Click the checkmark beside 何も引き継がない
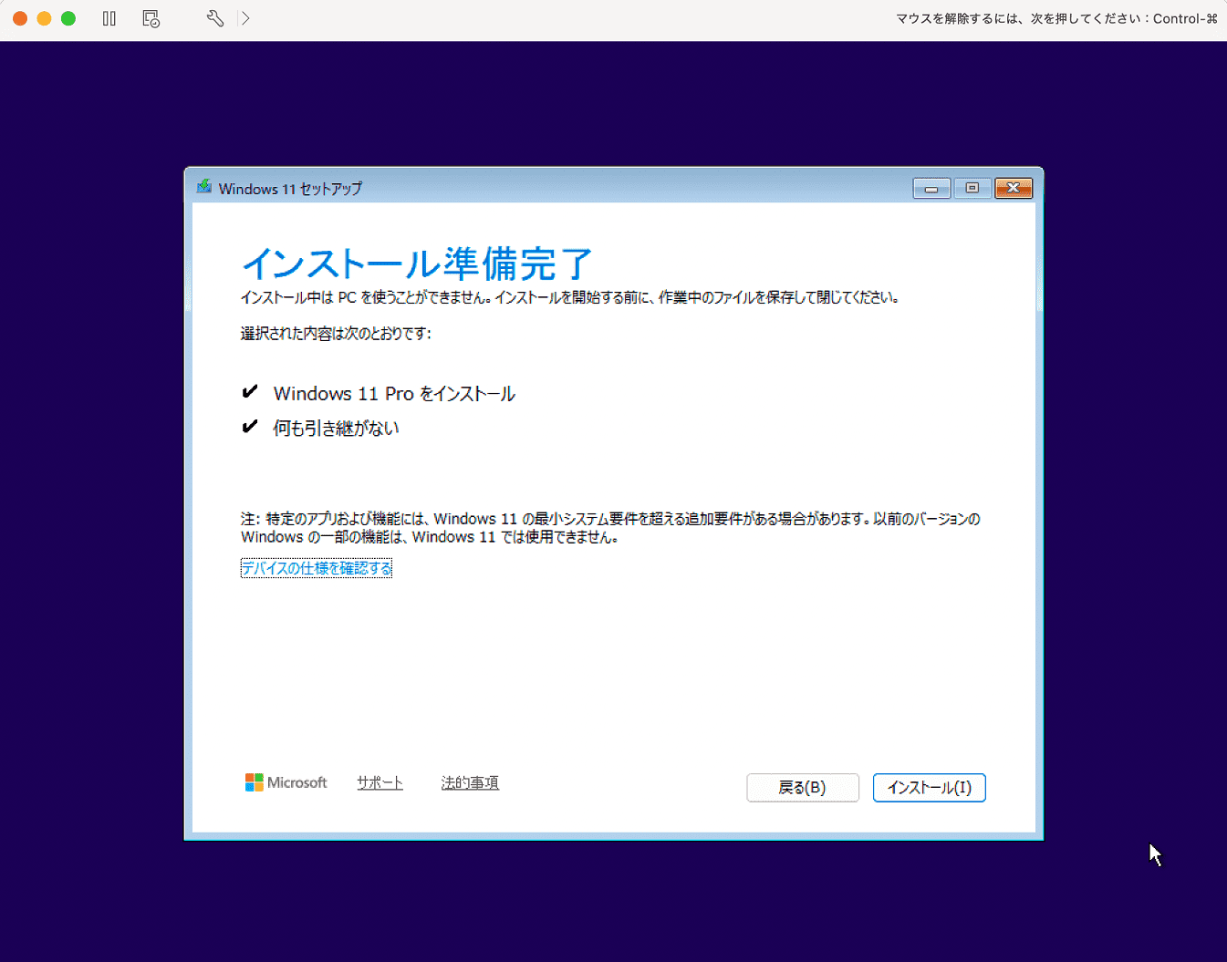This screenshot has width=1227, height=962. pyautogui.click(x=250, y=427)
